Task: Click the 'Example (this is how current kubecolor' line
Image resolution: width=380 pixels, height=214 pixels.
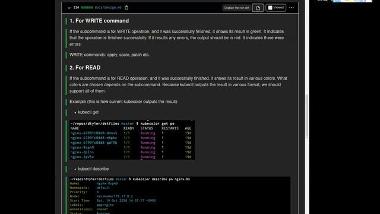Action: [x=124, y=102]
